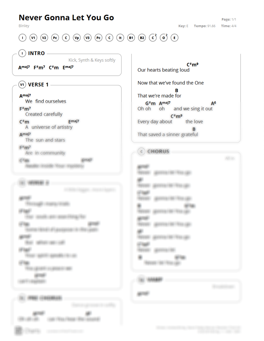Select the O marker with superscript 2
Image resolution: width=264 pixels, height=341 pixels.
tap(164, 38)
